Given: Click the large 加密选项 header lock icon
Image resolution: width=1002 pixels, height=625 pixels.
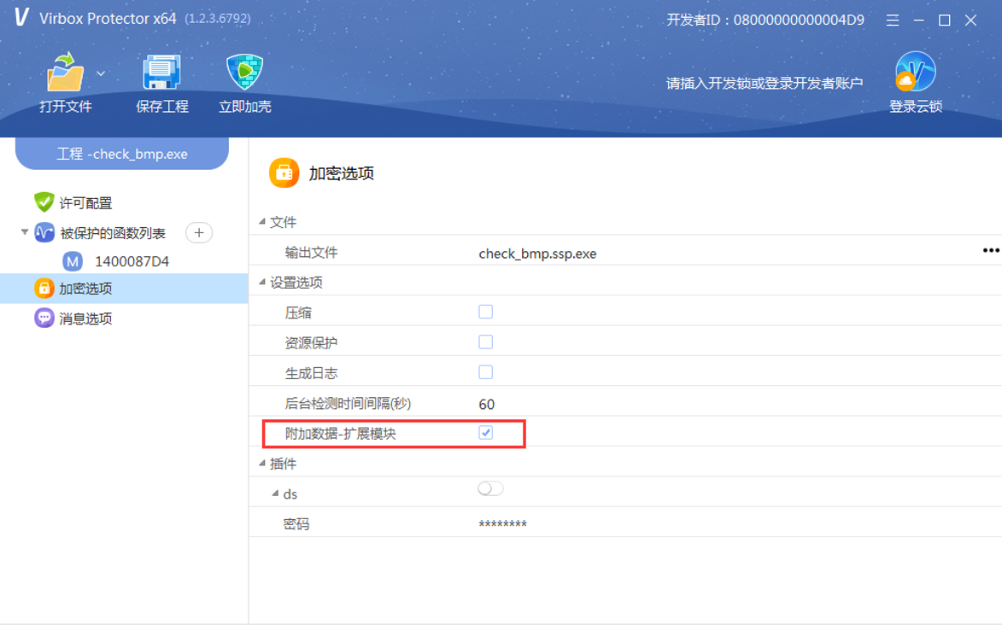Looking at the screenshot, I should tap(284, 172).
